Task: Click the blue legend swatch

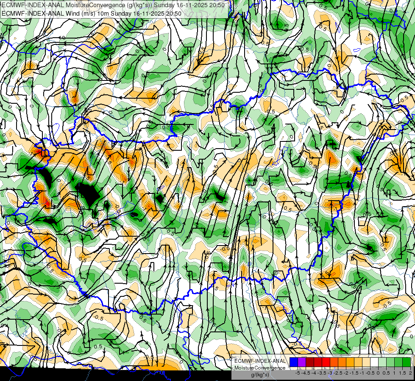Action: (294, 362)
